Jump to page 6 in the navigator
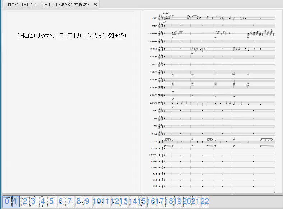Image resolution: width=283 pixels, height=209 pixels. [61, 201]
